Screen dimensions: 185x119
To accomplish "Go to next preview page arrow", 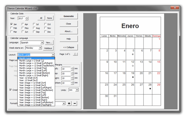I will pos(76,54).
